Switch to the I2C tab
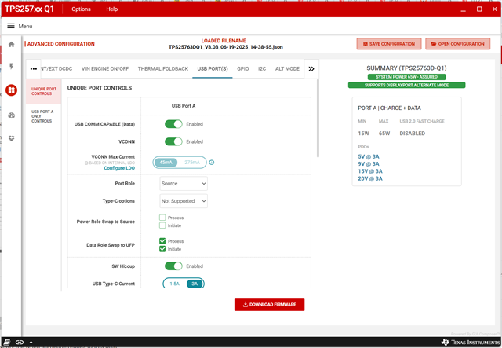Image resolution: width=502 pixels, height=348 pixels. coord(262,69)
